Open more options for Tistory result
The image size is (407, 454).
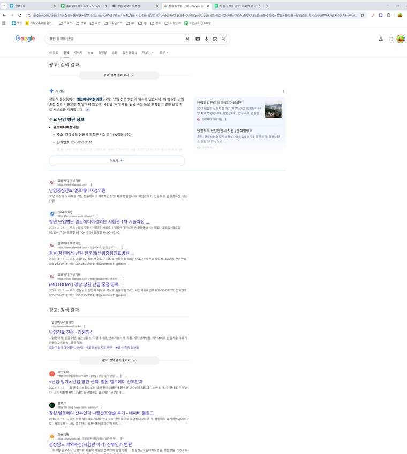click(121, 376)
